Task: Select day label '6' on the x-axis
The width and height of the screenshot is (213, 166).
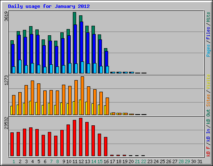Action: [45, 161]
